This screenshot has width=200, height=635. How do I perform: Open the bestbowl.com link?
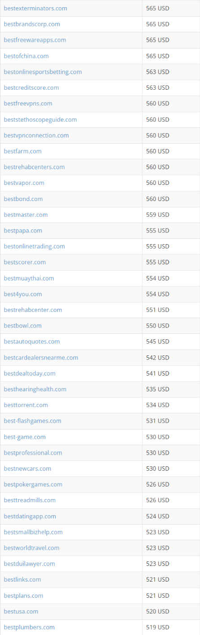(22, 325)
